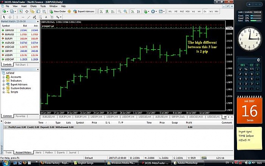Screen dimensions: 265x166
Task: Select the D1 daily timeframe
Action: click(x=205, y=11)
